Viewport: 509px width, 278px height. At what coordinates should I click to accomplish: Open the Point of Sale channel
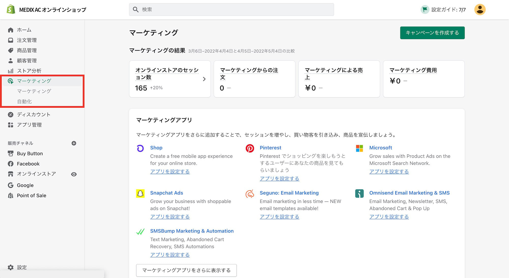32,195
